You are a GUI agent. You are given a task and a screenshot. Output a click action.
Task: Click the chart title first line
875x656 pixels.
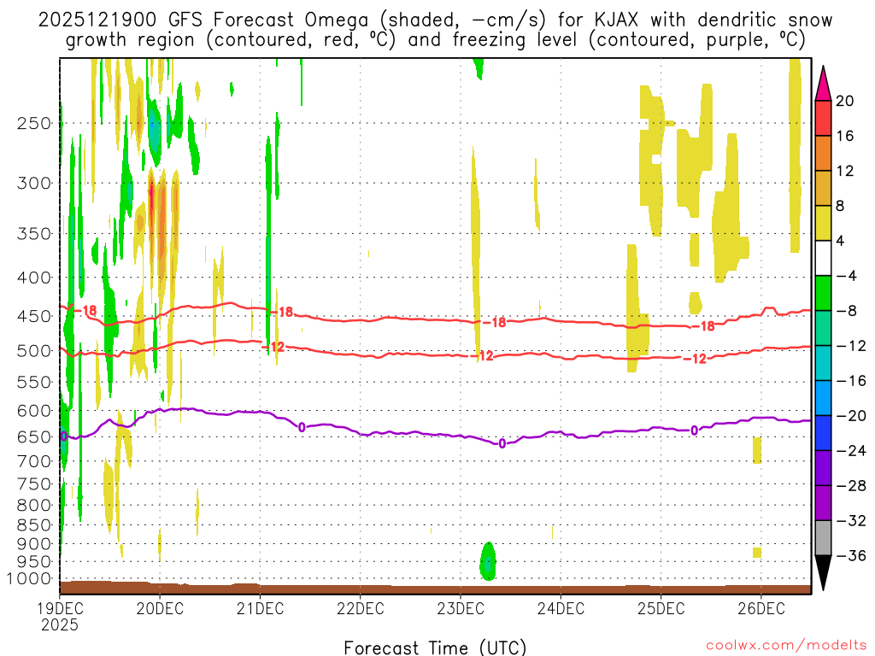tap(435, 20)
